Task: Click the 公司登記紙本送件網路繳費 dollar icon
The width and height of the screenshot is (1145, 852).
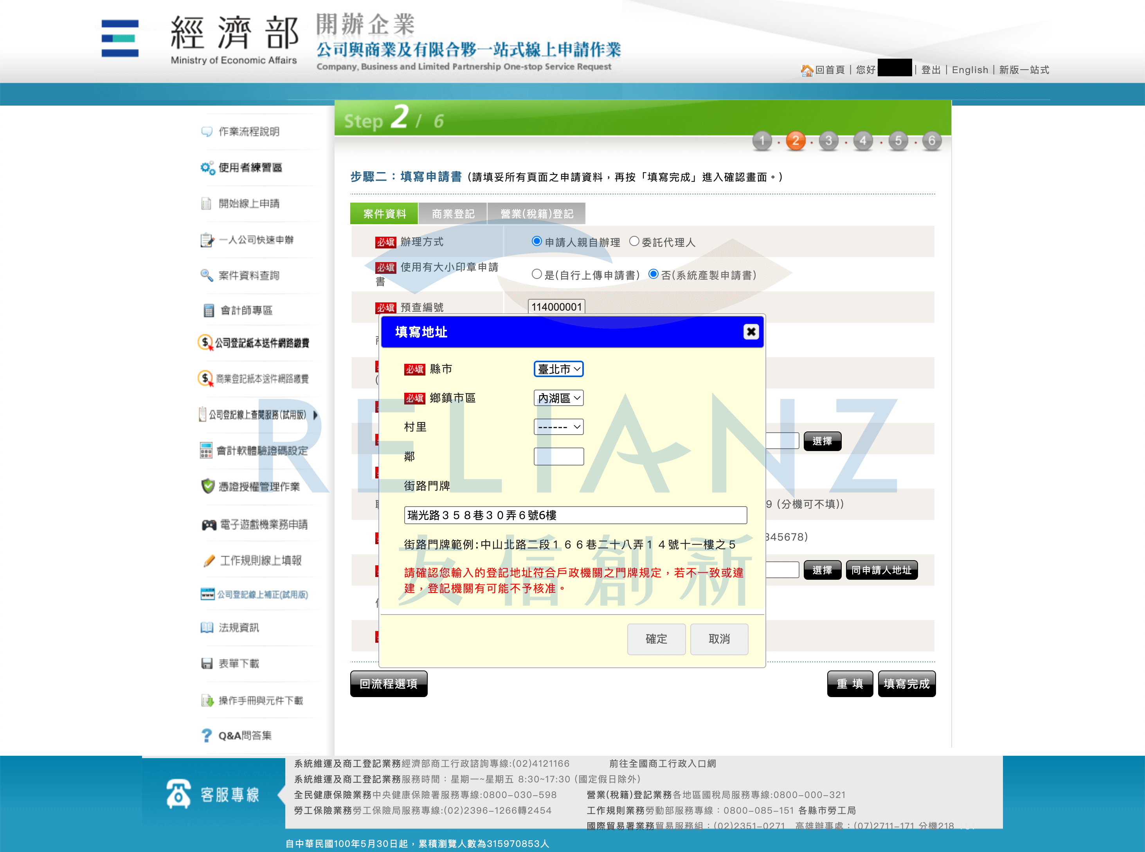Action: 205,342
